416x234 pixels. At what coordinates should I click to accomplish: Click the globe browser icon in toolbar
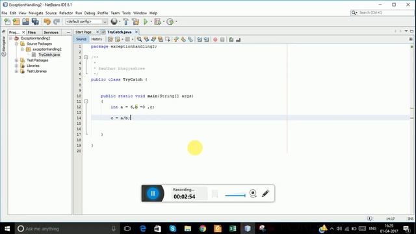[x=114, y=21]
